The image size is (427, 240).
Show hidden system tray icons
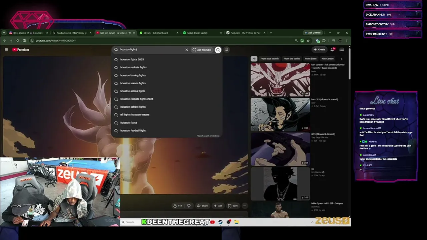tap(312, 222)
